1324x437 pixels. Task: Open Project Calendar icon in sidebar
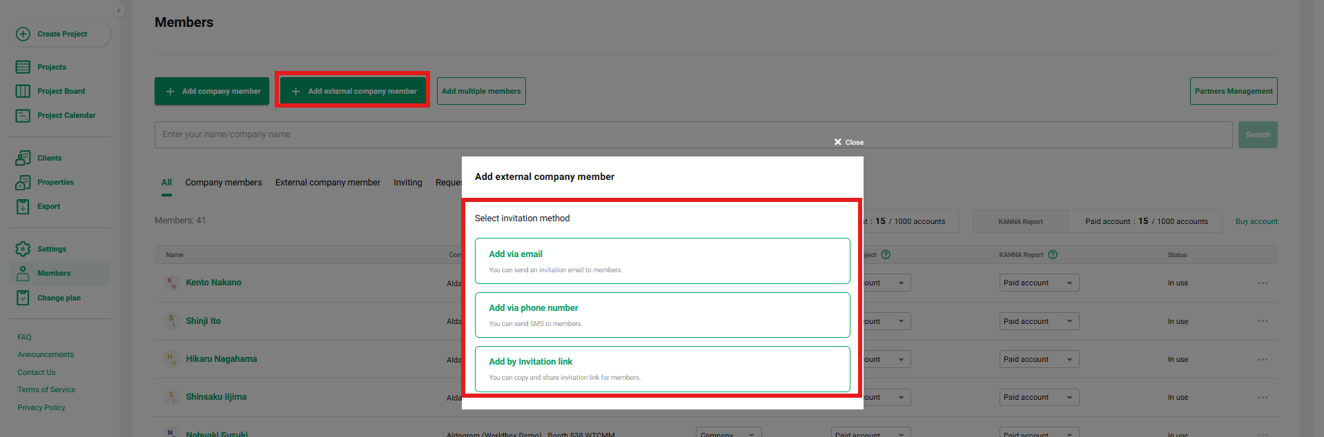coord(23,116)
